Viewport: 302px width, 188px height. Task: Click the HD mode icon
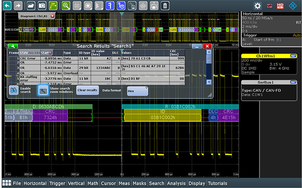coord(280,6)
